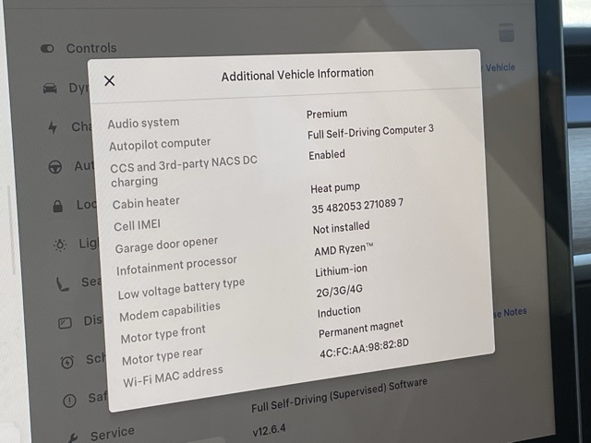Select the Display screen icon

pyautogui.click(x=65, y=323)
